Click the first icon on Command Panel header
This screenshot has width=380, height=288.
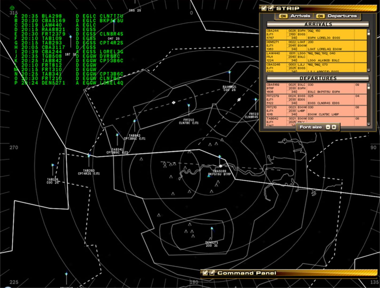(x=205, y=273)
